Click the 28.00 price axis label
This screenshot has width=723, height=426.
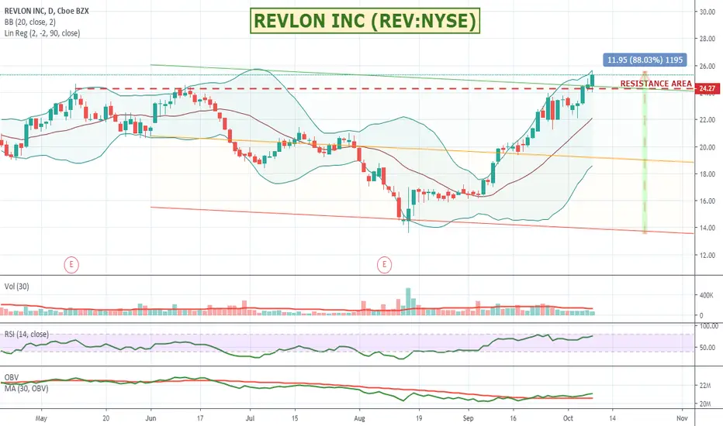[x=707, y=39]
